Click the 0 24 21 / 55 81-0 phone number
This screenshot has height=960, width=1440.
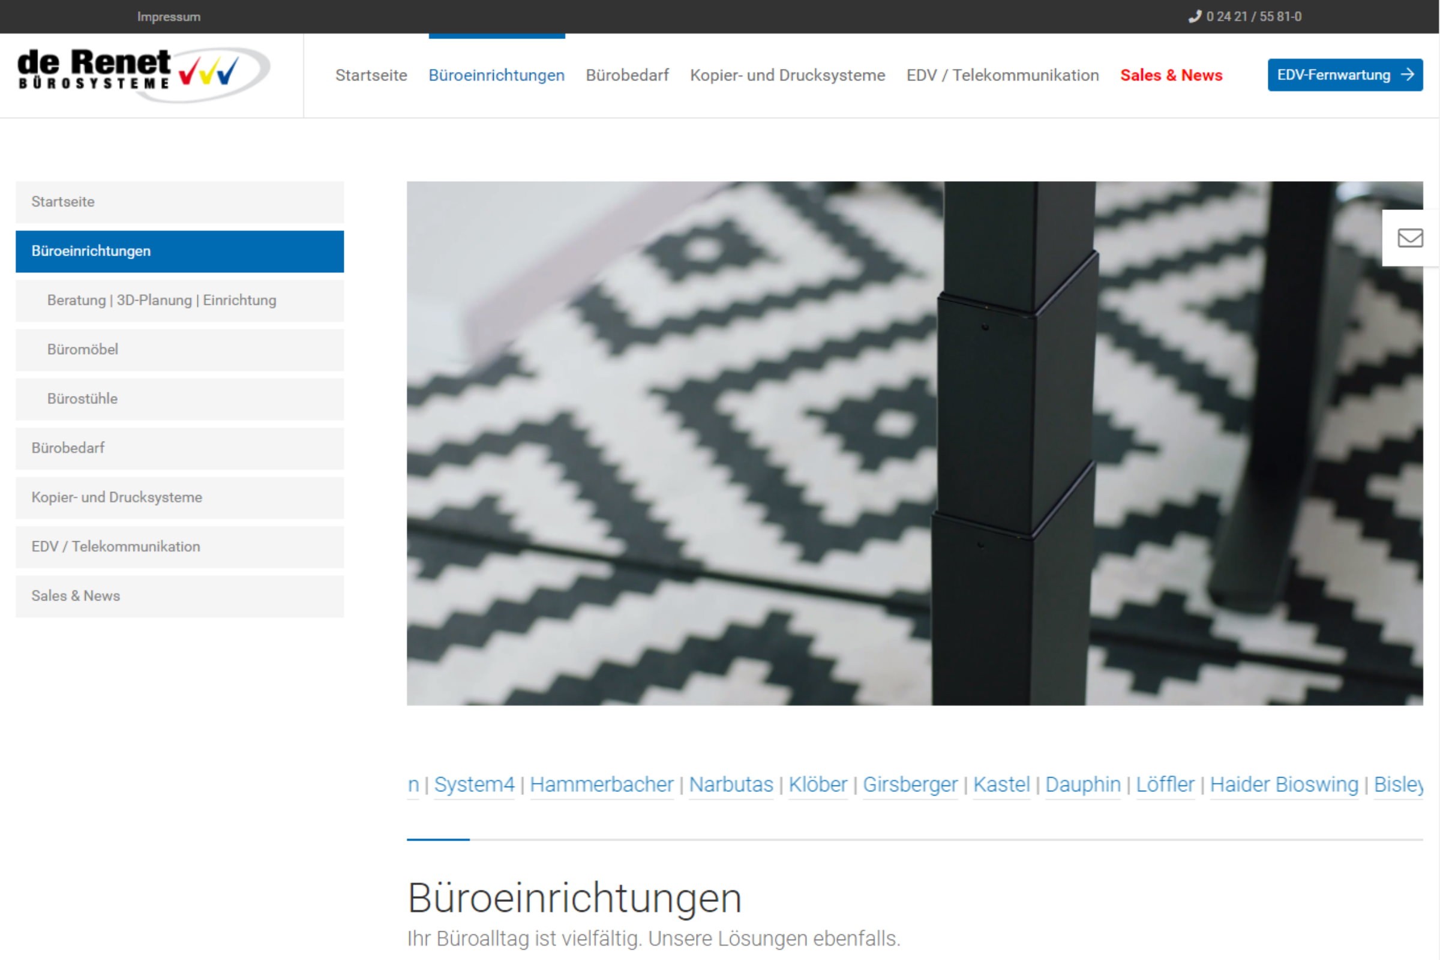pos(1253,17)
